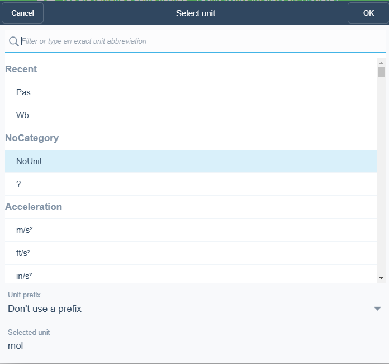Click the scrollbar up arrow

[381, 63]
